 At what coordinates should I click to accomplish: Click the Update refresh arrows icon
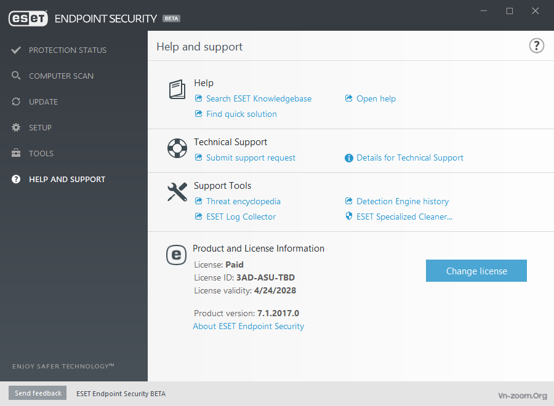click(16, 101)
